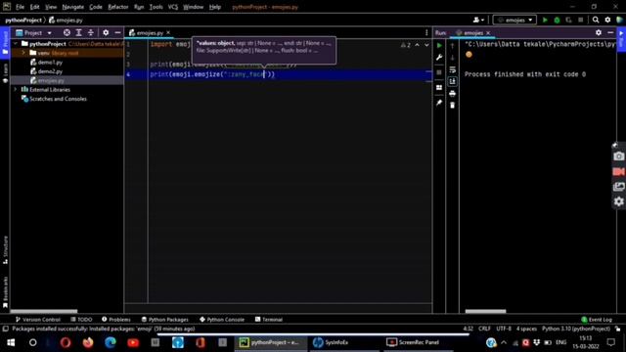626x352 pixels.
Task: Open Python Console tool window
Action: point(222,320)
